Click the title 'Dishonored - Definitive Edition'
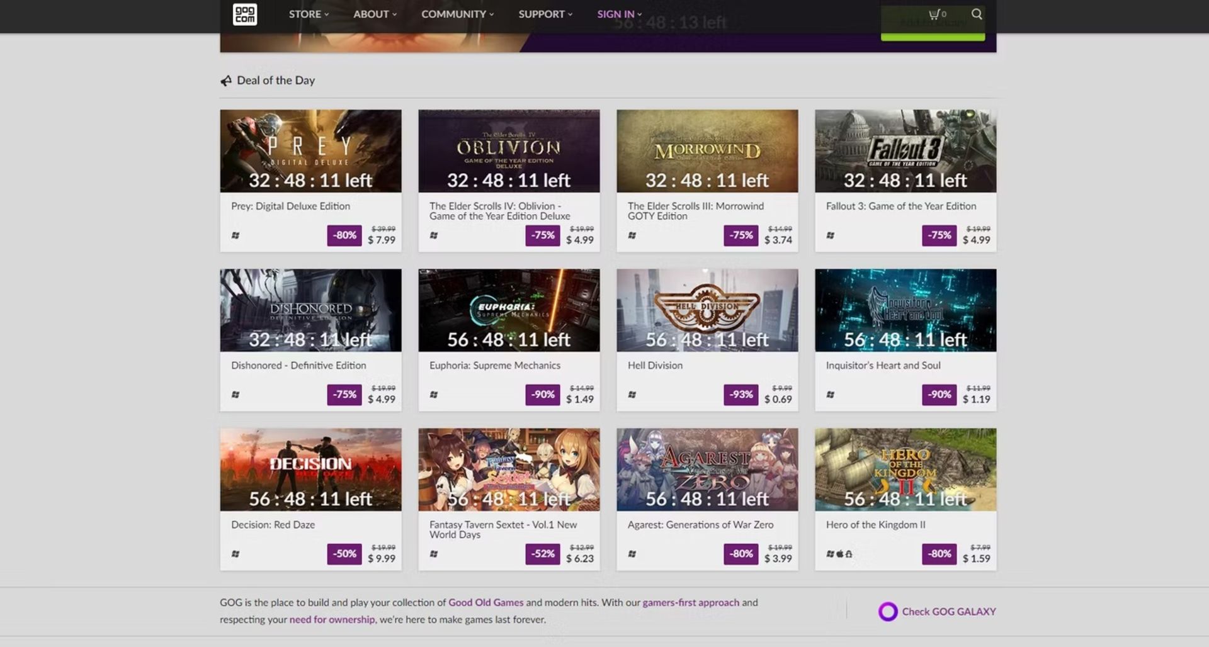Image resolution: width=1209 pixels, height=647 pixels. pyautogui.click(x=298, y=366)
